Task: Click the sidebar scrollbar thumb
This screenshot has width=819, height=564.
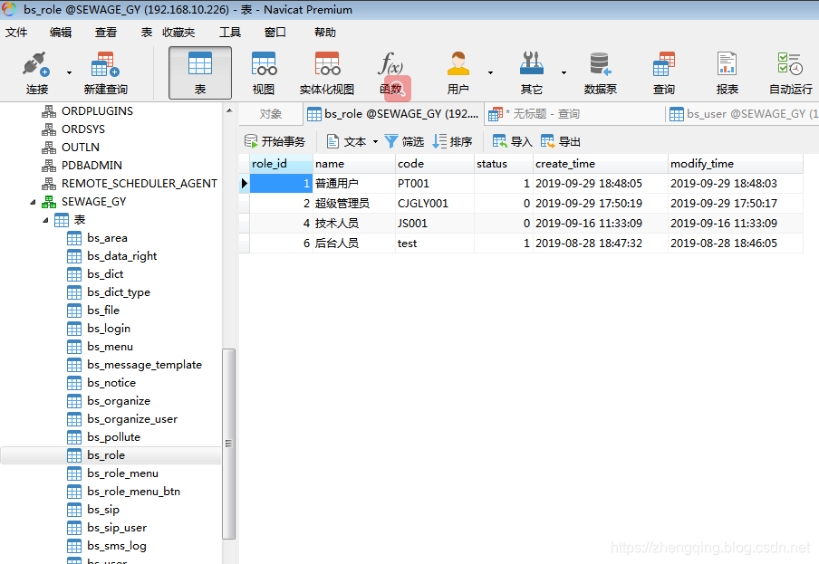Action: [229, 444]
